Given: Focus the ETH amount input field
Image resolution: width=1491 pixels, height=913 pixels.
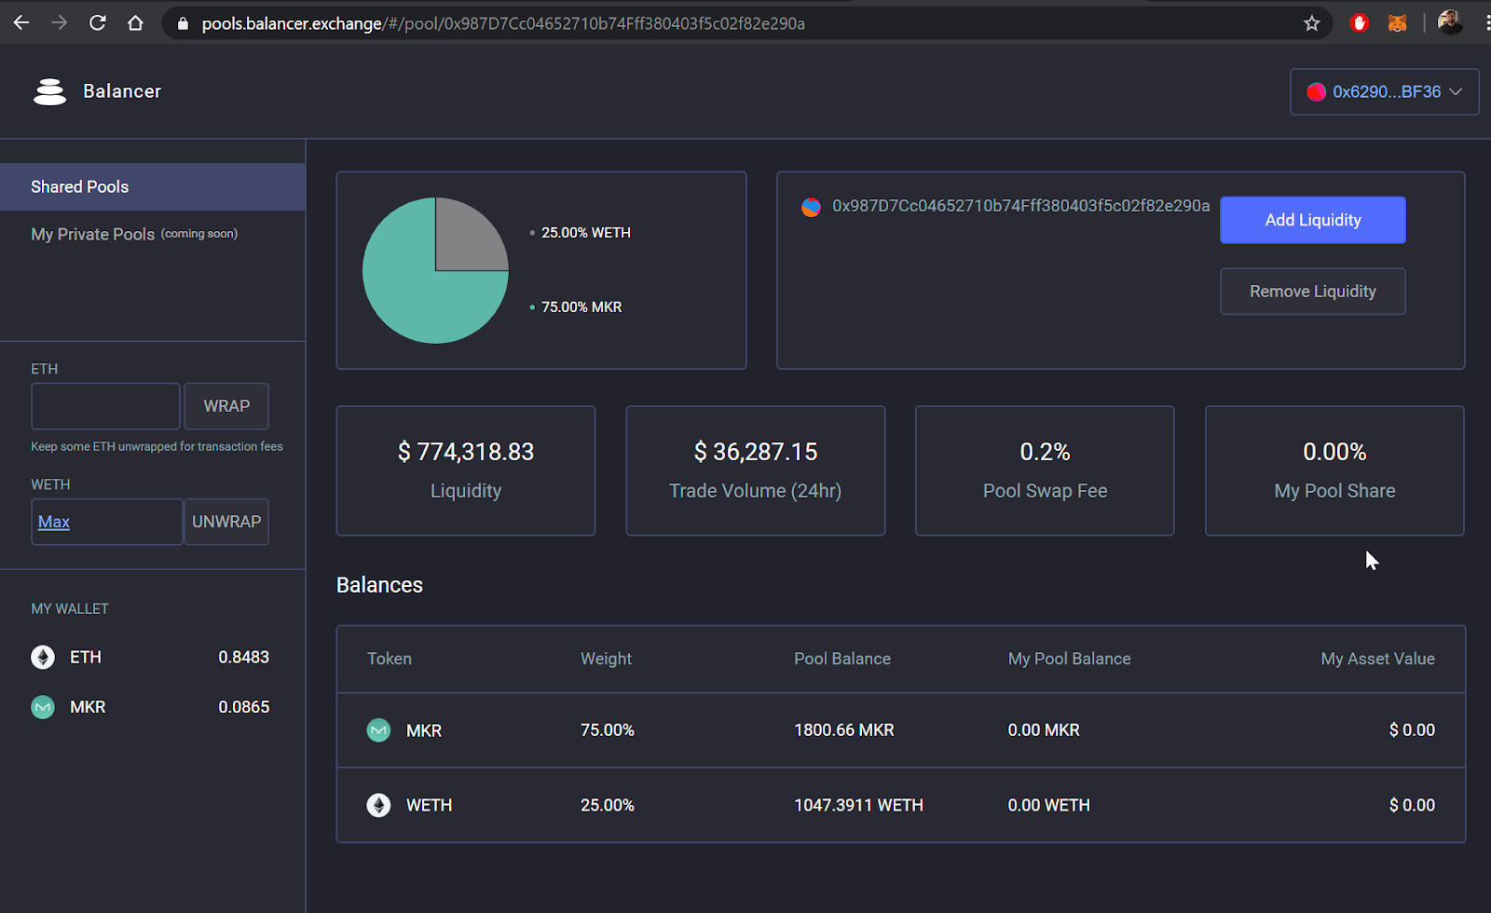Looking at the screenshot, I should (x=105, y=406).
